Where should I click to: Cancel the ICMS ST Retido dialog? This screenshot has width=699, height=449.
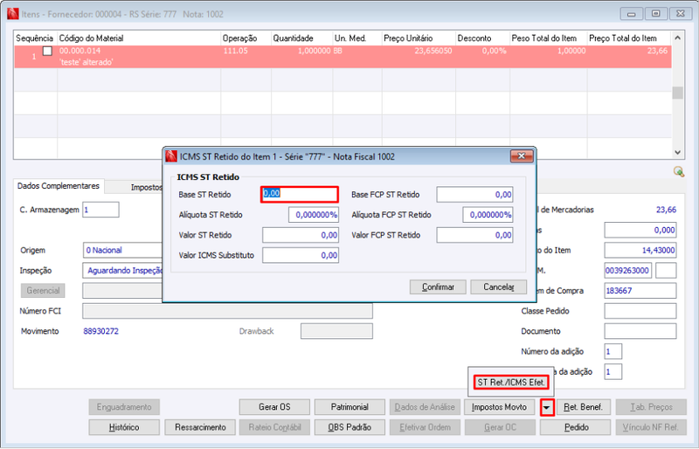(498, 287)
